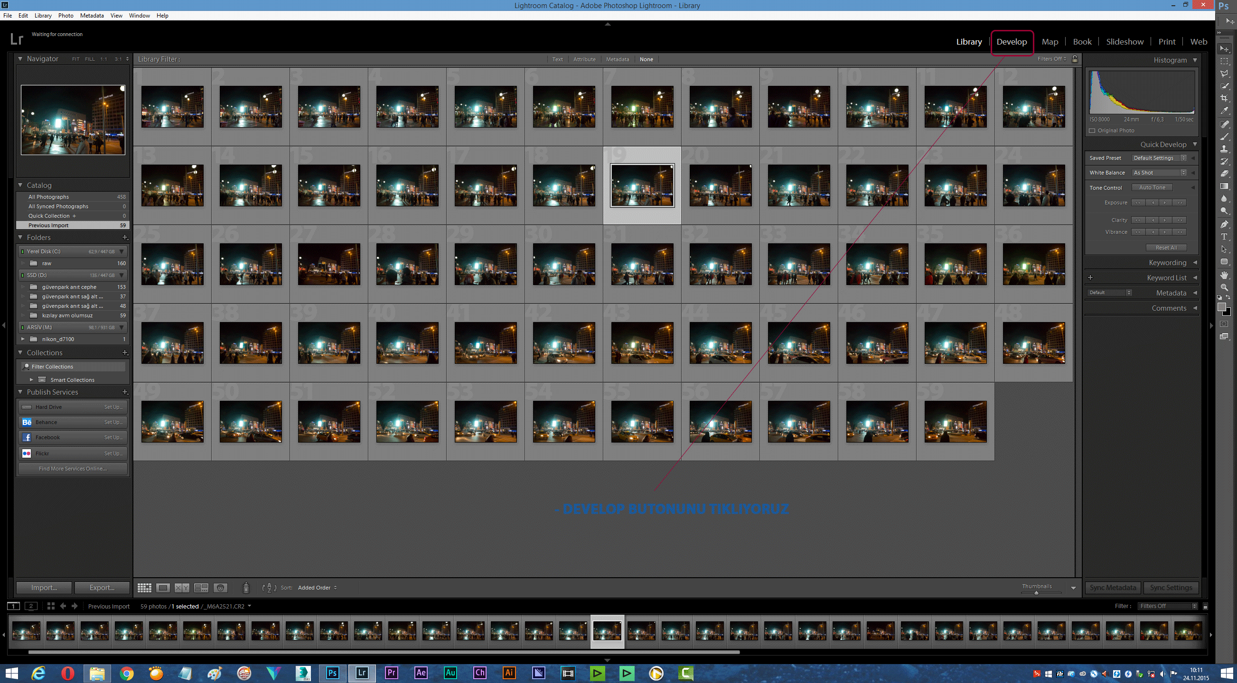Open the People view

220,588
